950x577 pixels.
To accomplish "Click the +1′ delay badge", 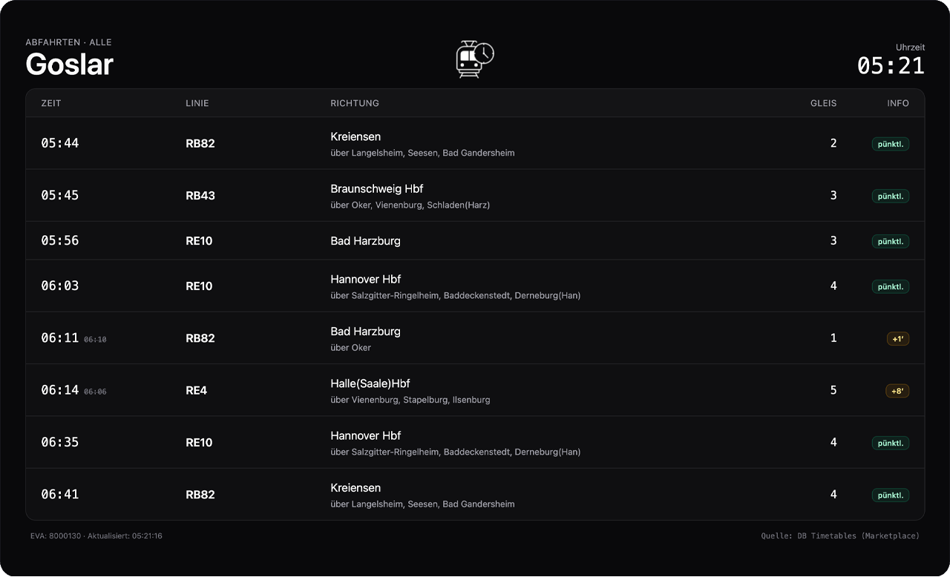I will tap(897, 339).
